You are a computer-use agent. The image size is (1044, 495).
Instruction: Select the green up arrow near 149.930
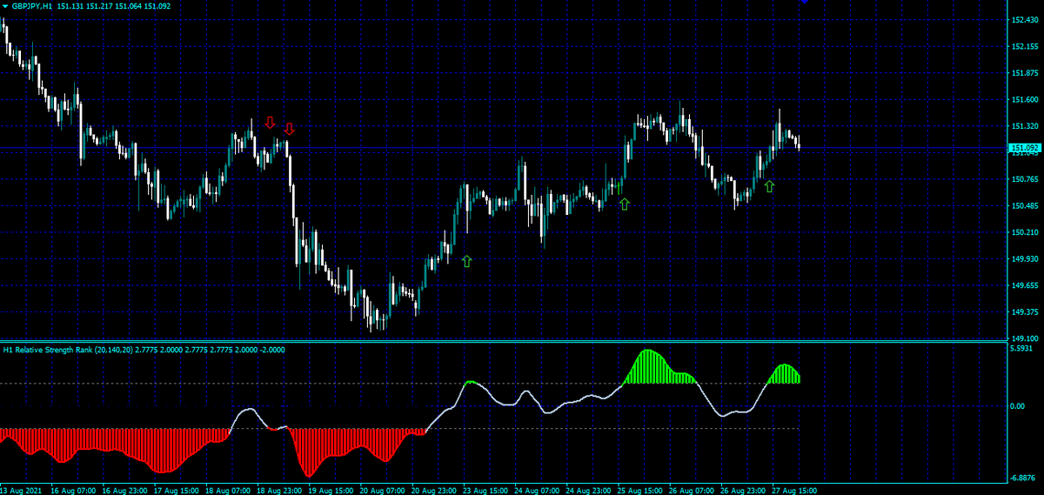[x=466, y=260]
